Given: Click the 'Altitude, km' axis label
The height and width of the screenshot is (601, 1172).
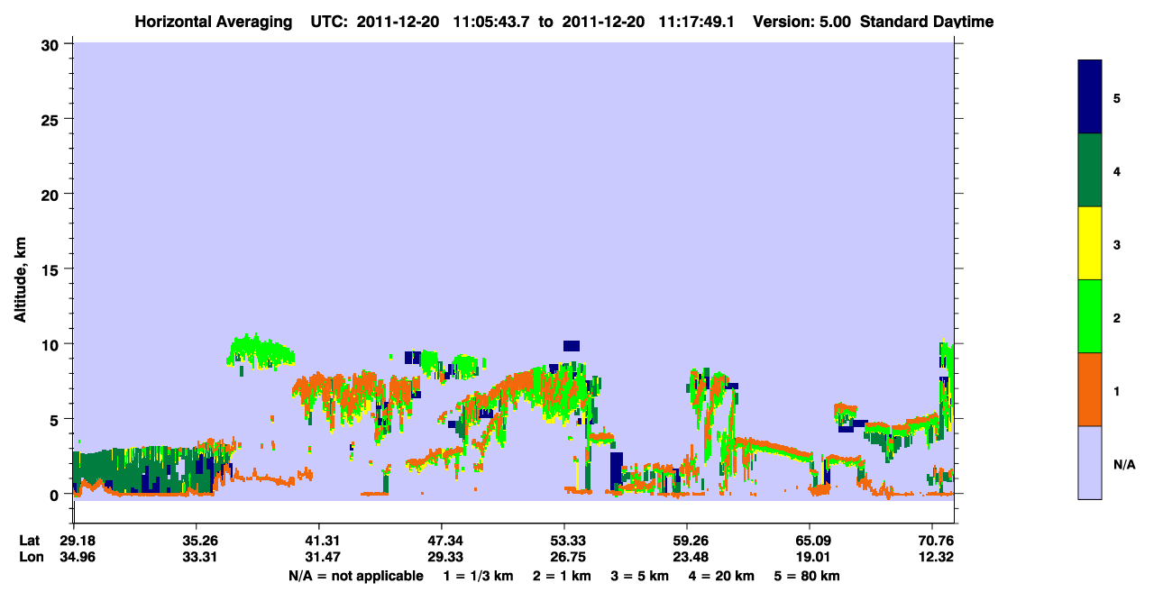Looking at the screenshot, I should [21, 280].
